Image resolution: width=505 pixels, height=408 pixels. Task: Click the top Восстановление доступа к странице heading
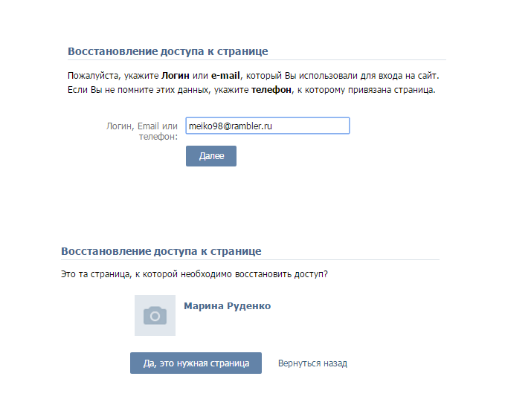(168, 51)
